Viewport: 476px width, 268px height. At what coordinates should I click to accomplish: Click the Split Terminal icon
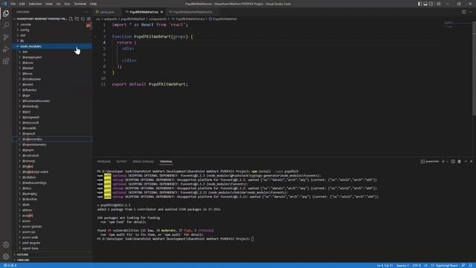(x=453, y=162)
